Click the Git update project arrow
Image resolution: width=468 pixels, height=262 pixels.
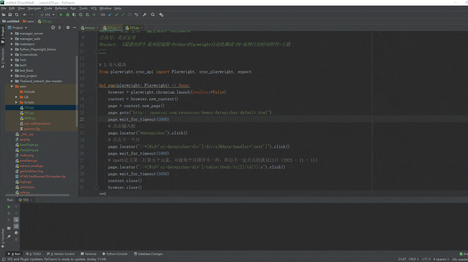[x=110, y=15]
